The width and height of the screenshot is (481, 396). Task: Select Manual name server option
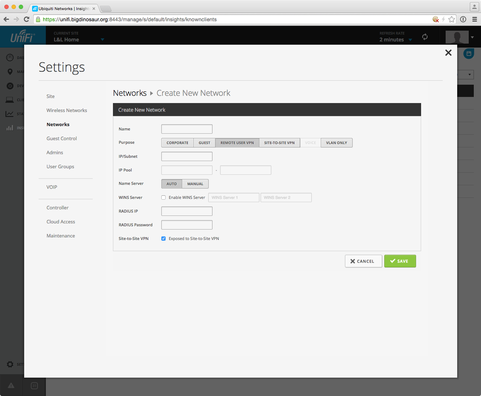pyautogui.click(x=195, y=184)
